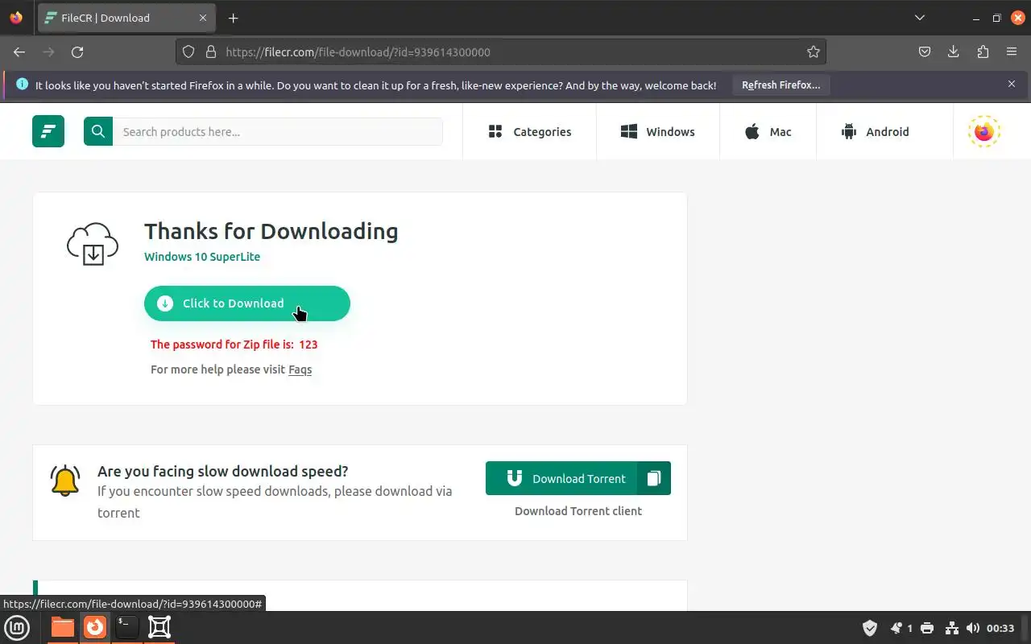Open the Firefox downloads panel

click(954, 52)
